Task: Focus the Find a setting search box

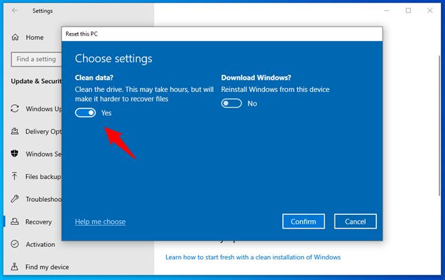Action: pos(36,59)
